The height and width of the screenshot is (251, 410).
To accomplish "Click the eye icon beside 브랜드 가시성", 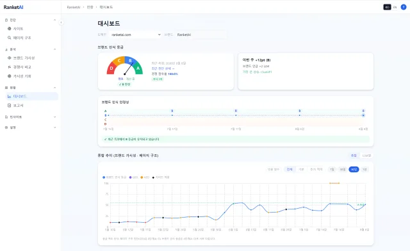I will coord(10,58).
